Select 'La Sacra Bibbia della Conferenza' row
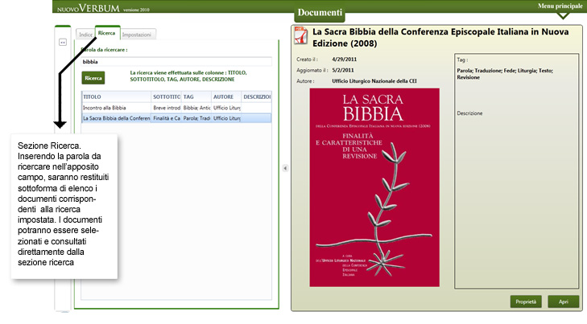This screenshot has width=587, height=324. [x=116, y=118]
